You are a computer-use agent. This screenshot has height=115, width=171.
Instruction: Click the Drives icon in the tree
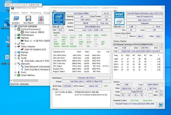tap(19, 55)
